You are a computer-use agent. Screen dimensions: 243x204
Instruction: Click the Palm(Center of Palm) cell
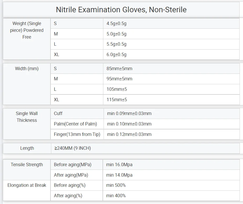(x=77, y=124)
